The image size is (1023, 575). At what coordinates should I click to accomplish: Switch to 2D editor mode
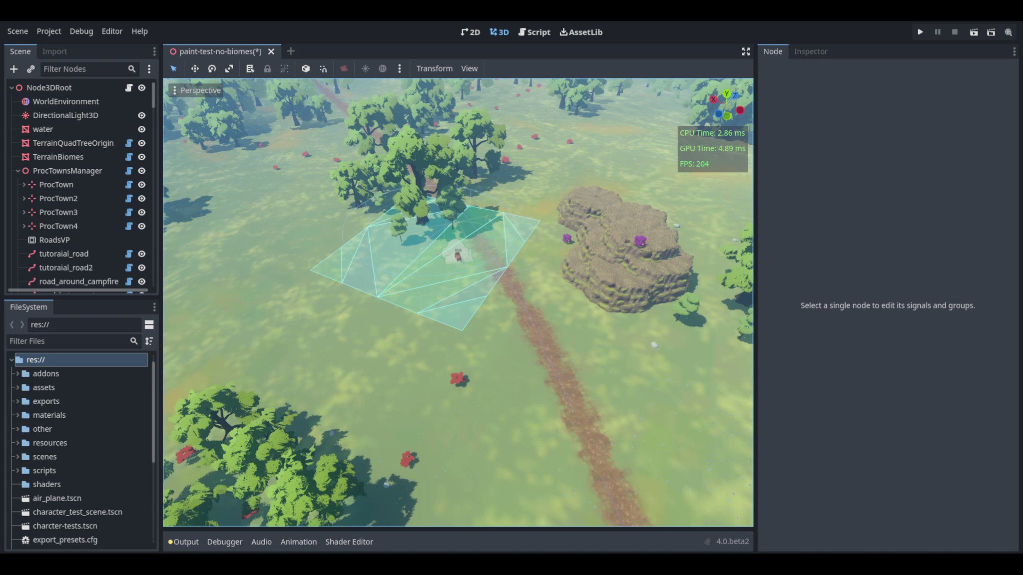pos(470,31)
